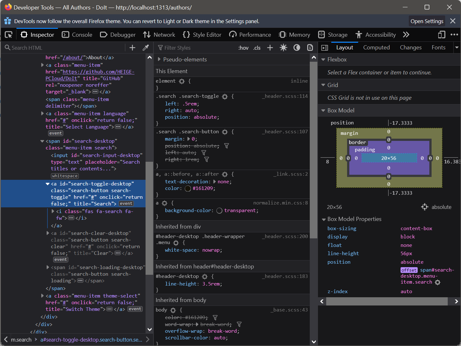Click the eyedropper color picker icon

click(x=146, y=48)
